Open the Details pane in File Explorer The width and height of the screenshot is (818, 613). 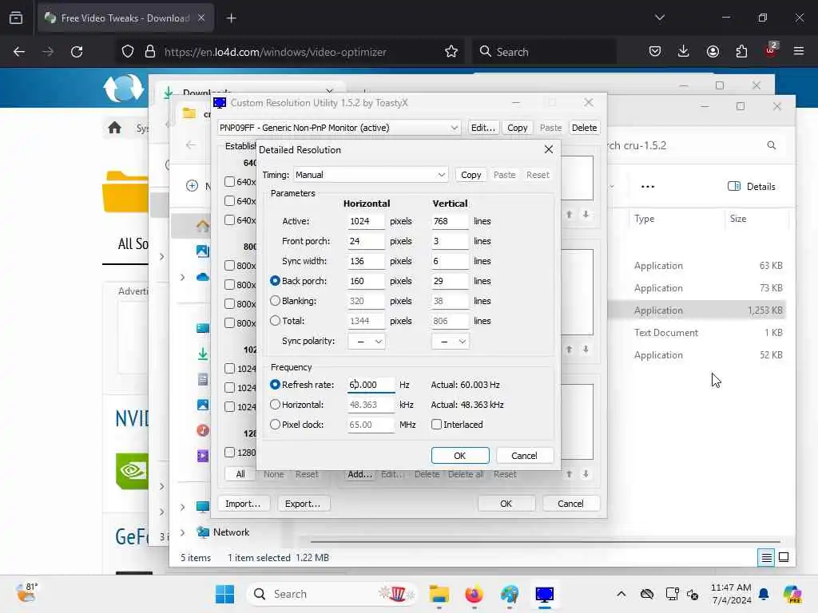pyautogui.click(x=751, y=187)
